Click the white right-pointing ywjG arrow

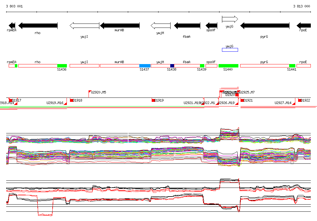230,19
